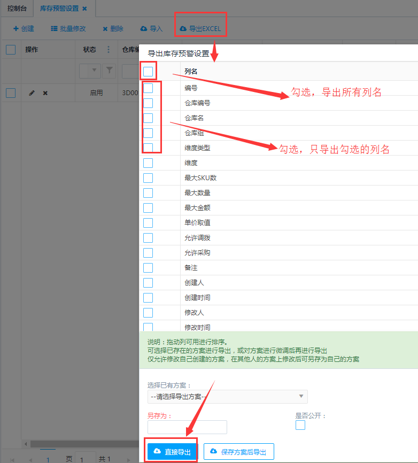Enable the 是否公开 checkbox
418x463 pixels.
[300, 425]
